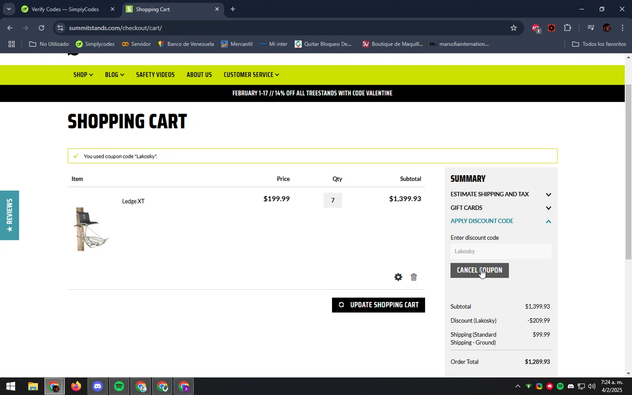Click the discount code input field
Viewport: 632px width, 395px height.
pos(501,251)
